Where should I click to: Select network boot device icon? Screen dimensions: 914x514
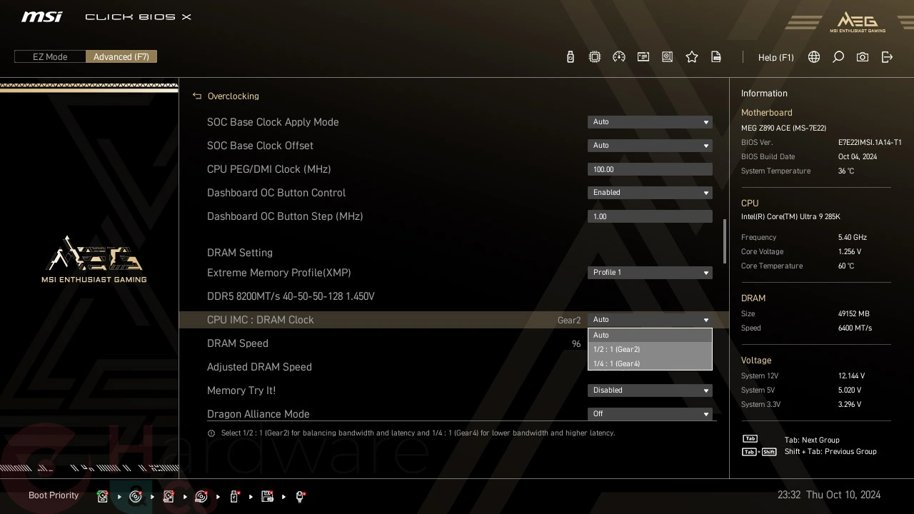pos(300,496)
